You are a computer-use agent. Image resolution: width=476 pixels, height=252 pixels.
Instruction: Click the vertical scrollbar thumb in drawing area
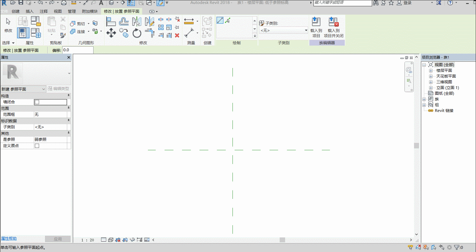click(x=416, y=146)
